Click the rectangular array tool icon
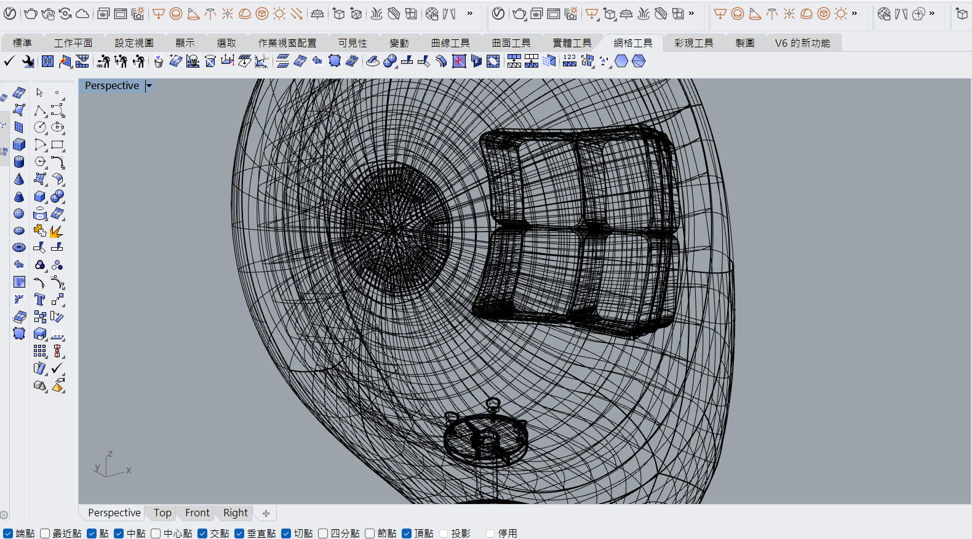972x539 pixels. point(39,351)
